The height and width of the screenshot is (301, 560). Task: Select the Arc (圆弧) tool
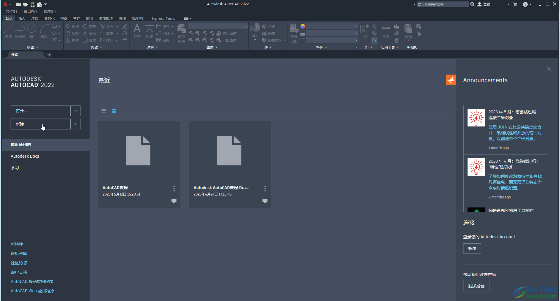click(44, 31)
